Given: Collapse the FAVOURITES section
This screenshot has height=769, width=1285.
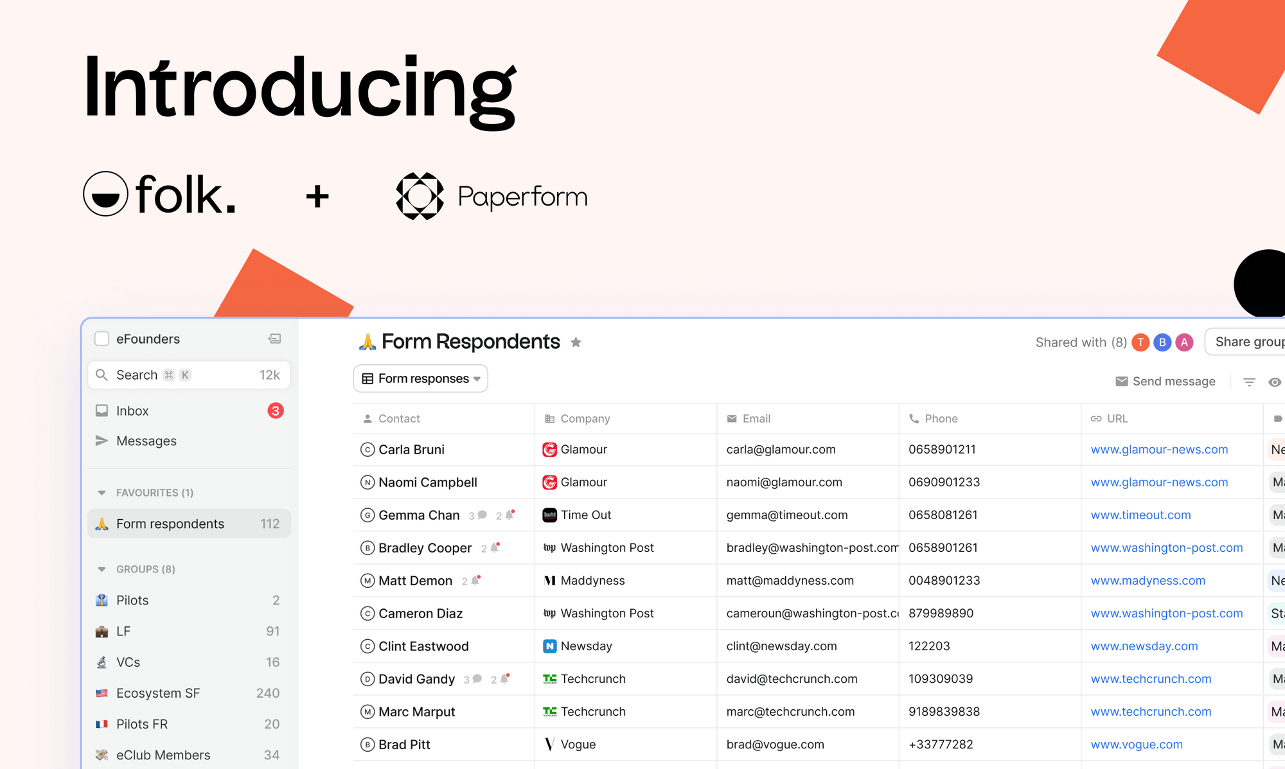Looking at the screenshot, I should (x=102, y=492).
